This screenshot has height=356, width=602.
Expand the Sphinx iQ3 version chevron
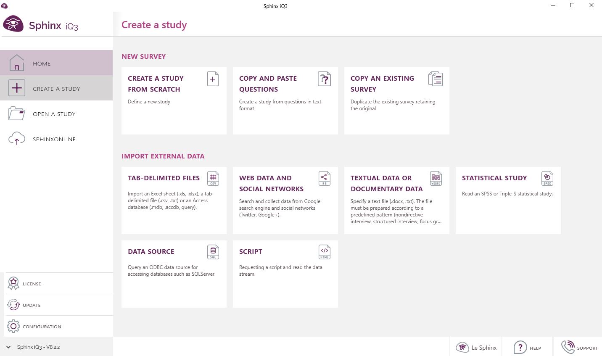click(8, 347)
